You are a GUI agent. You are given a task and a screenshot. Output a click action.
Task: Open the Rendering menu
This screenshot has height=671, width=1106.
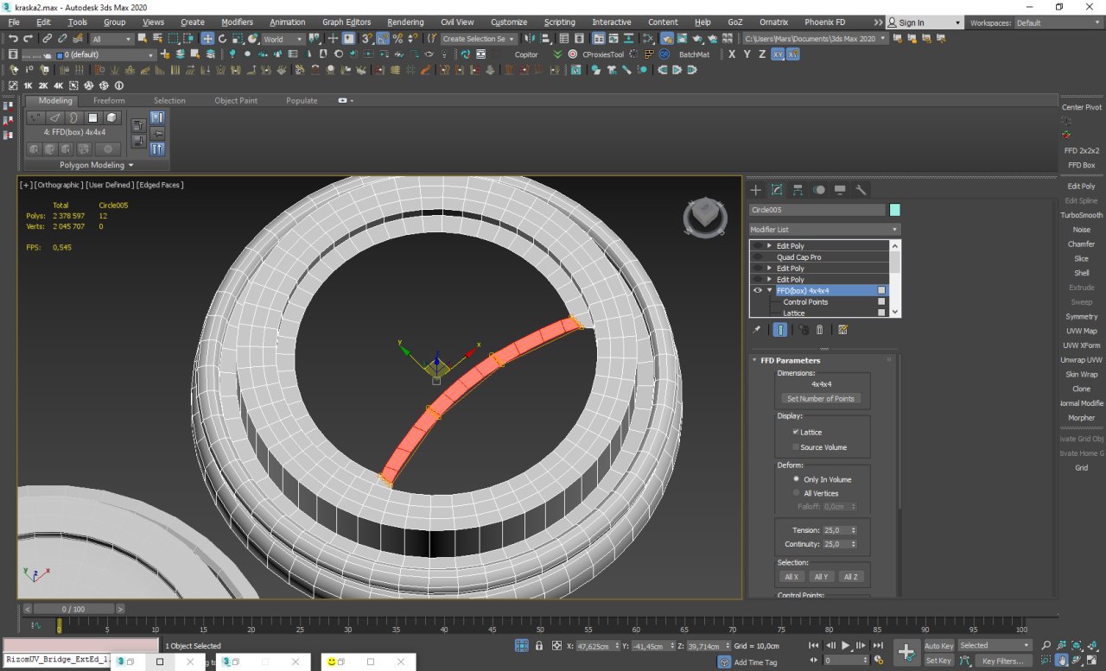[x=405, y=22]
